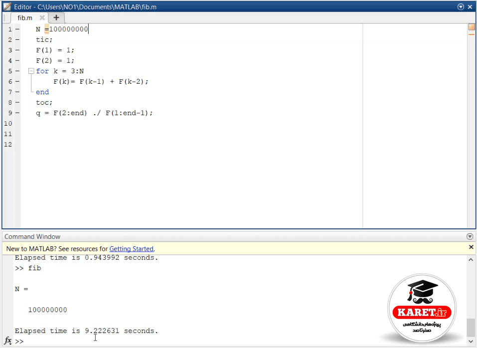Click the 'for' keyword on line 5
The width and height of the screenshot is (477, 348).
coord(42,71)
